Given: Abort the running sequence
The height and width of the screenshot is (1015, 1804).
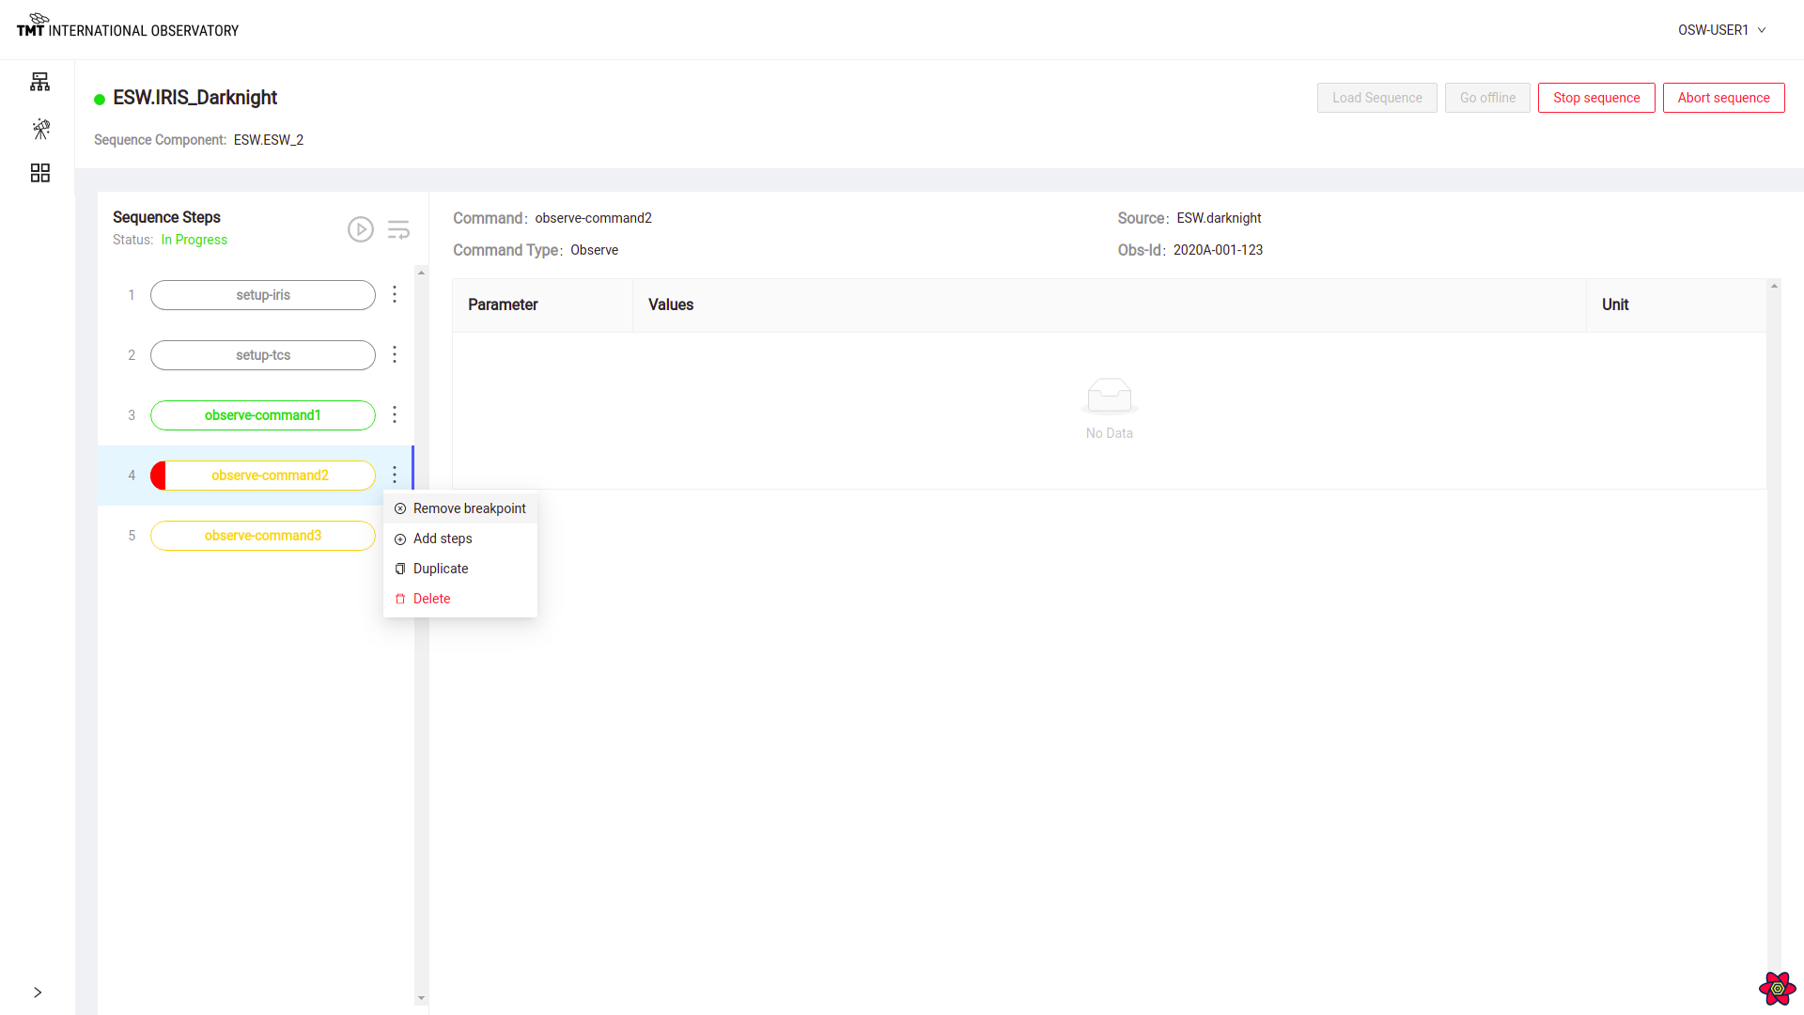Looking at the screenshot, I should (x=1723, y=98).
